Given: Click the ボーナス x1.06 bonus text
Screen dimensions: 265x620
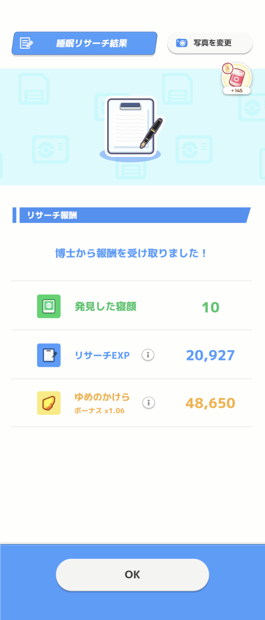Looking at the screenshot, I should pos(99,411).
